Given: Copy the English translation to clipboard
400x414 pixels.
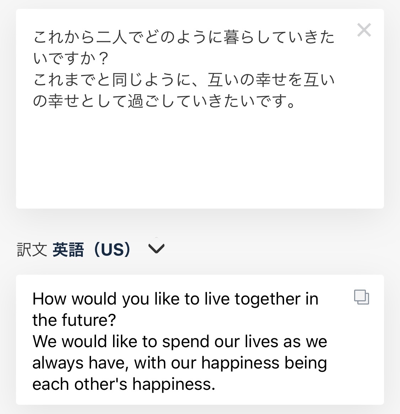Looking at the screenshot, I should [362, 297].
